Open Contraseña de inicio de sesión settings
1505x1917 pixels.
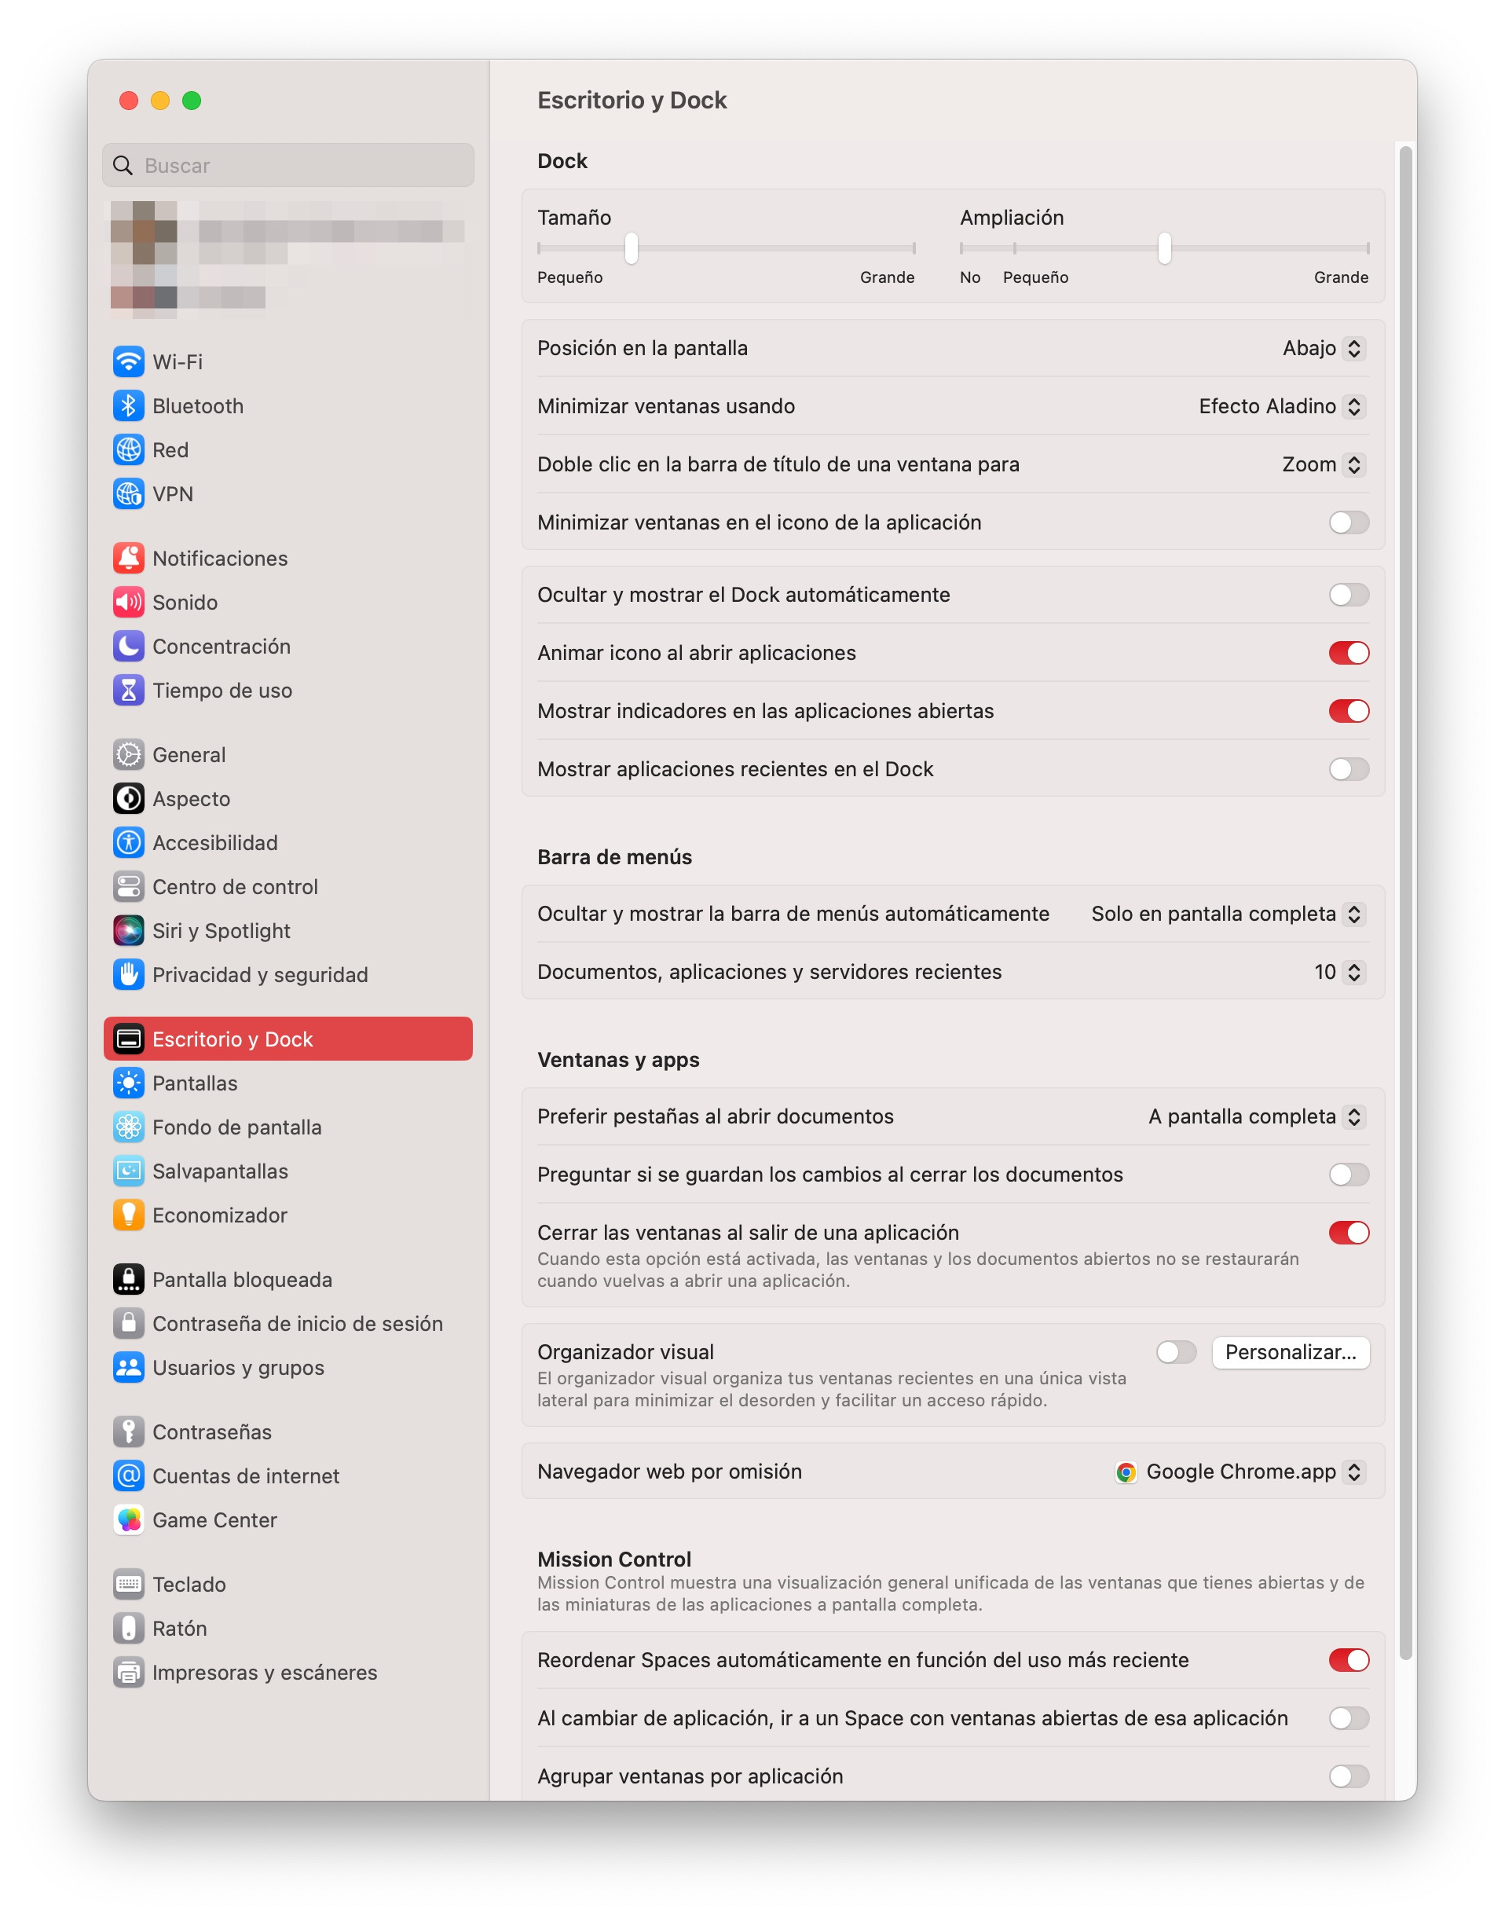297,1323
